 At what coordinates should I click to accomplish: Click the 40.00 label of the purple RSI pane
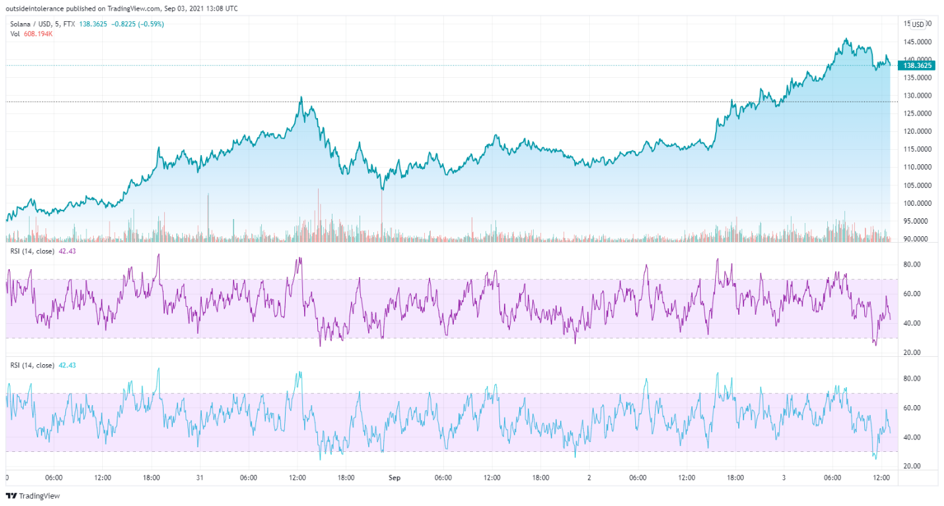pyautogui.click(x=912, y=323)
